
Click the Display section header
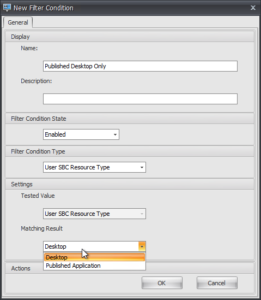pos(130,37)
